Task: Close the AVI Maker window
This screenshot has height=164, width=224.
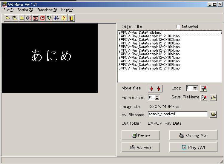Action: [220, 4]
